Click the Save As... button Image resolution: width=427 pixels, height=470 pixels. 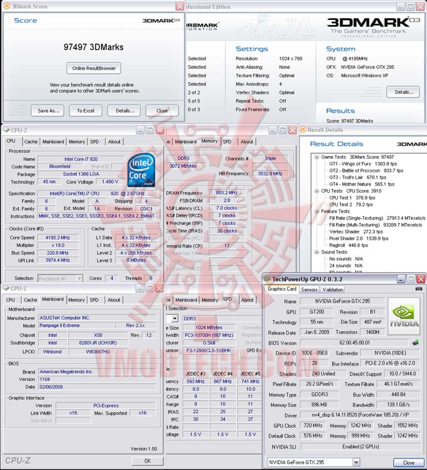pos(49,111)
